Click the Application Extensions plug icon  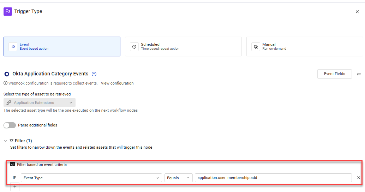coord(9,103)
